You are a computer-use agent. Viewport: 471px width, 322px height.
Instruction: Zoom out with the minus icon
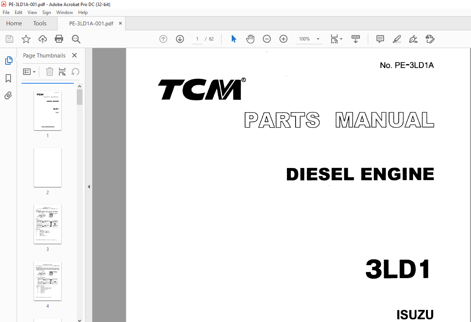(x=267, y=39)
